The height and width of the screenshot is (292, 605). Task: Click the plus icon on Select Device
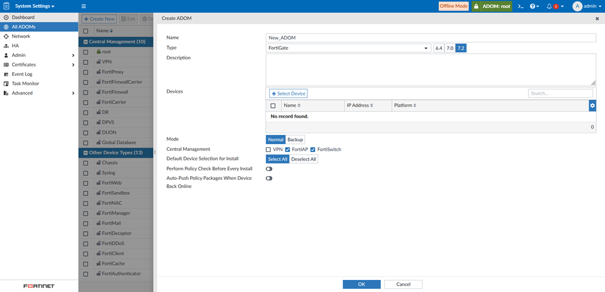(274, 94)
